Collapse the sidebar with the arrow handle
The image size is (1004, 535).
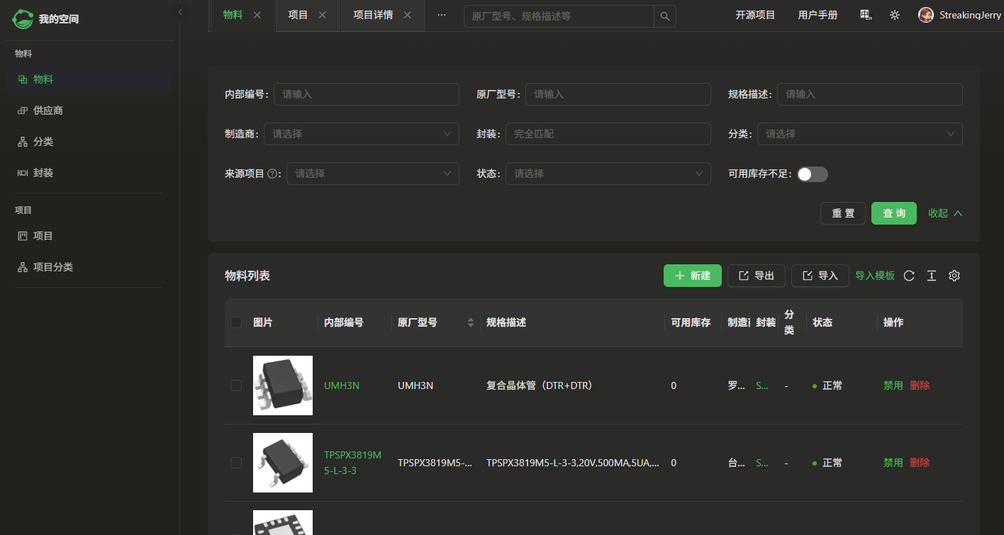180,12
